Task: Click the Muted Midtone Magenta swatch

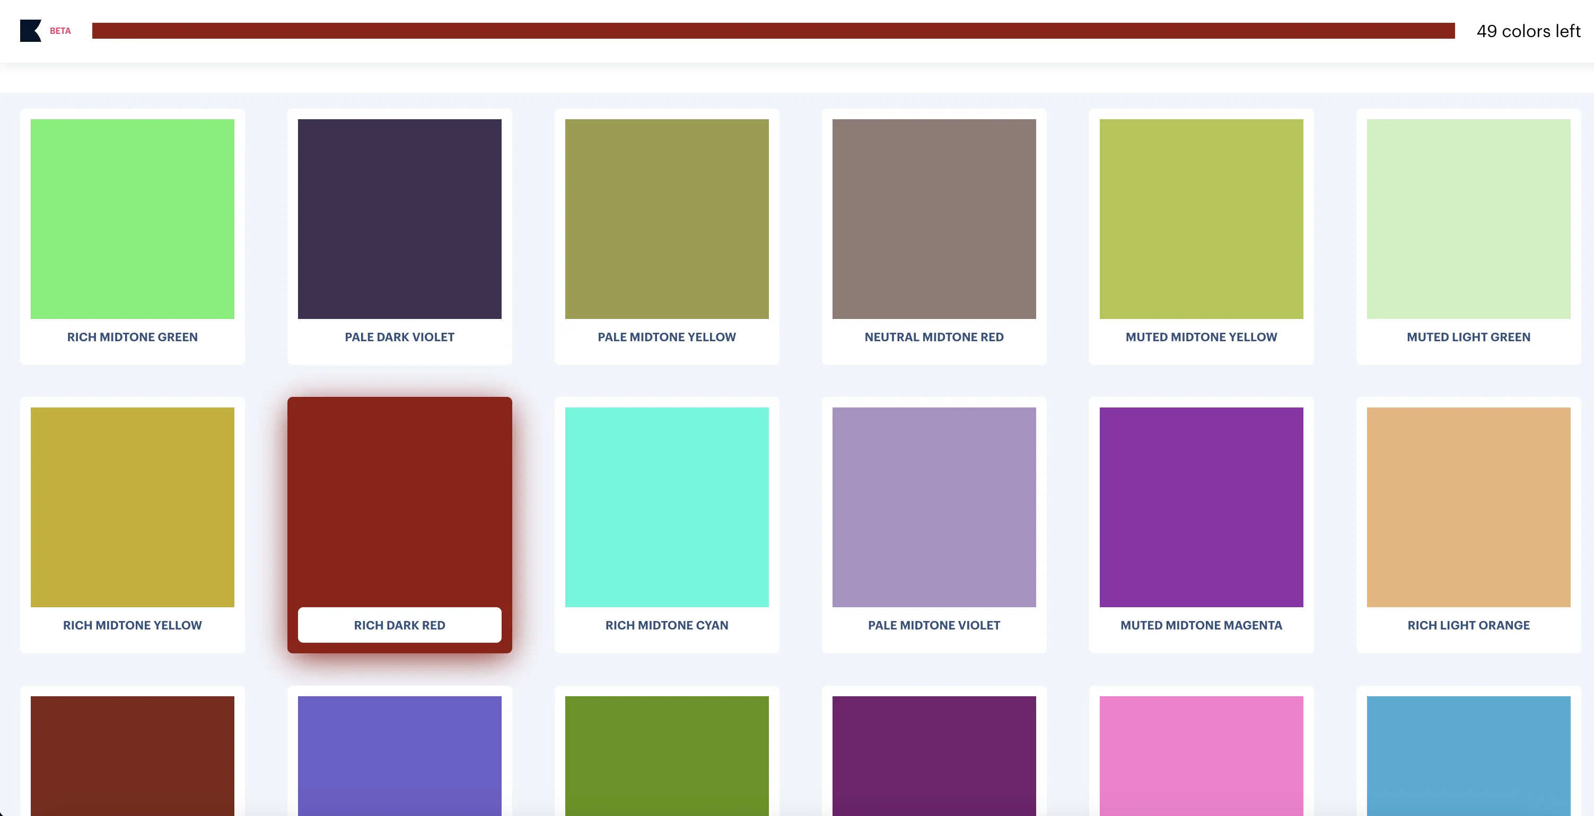Action: pyautogui.click(x=1201, y=507)
